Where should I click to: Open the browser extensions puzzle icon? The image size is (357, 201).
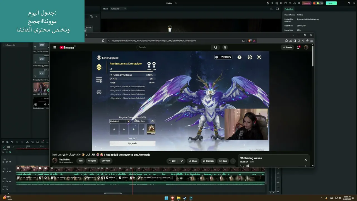[286, 41]
